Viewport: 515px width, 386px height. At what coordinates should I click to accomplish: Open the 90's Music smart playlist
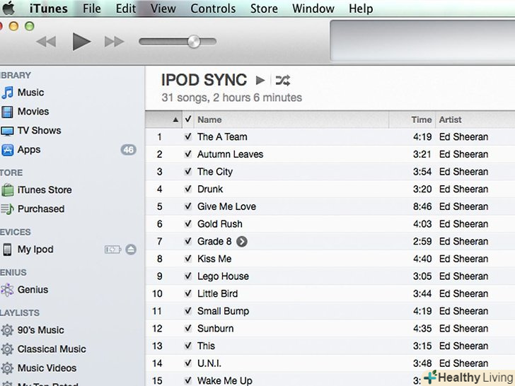click(x=40, y=330)
